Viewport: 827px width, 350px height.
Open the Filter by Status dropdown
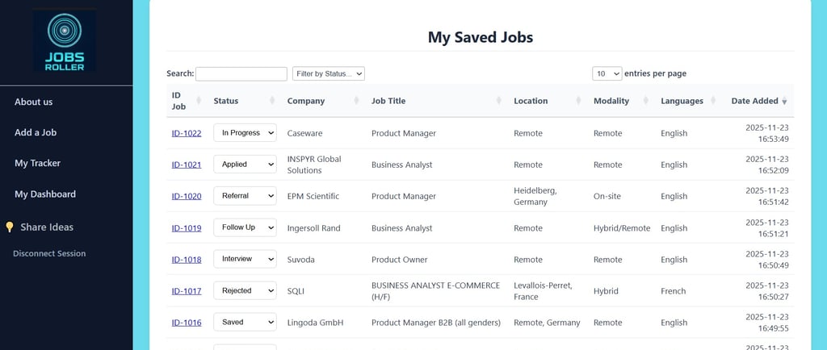(x=329, y=73)
